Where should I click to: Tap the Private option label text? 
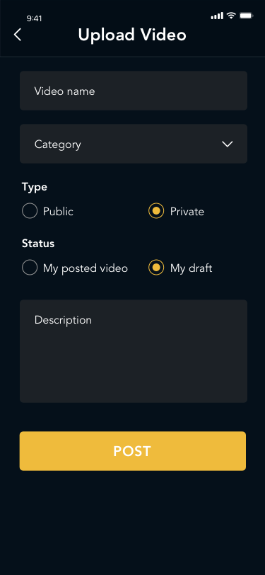(187, 212)
